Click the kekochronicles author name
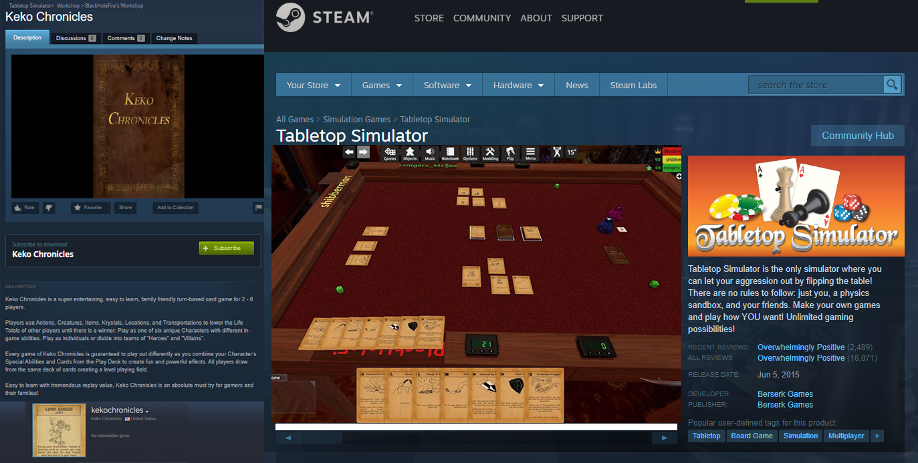This screenshot has width=918, height=463. (117, 410)
